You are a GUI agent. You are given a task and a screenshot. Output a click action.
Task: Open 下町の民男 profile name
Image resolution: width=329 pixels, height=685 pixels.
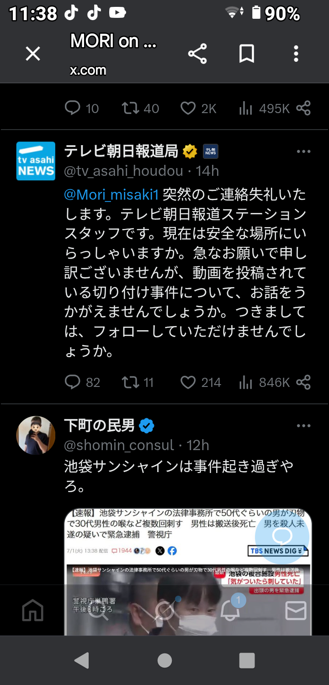point(99,426)
